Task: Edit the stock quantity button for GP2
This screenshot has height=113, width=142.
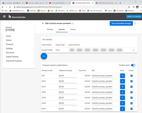Action: click(122, 76)
